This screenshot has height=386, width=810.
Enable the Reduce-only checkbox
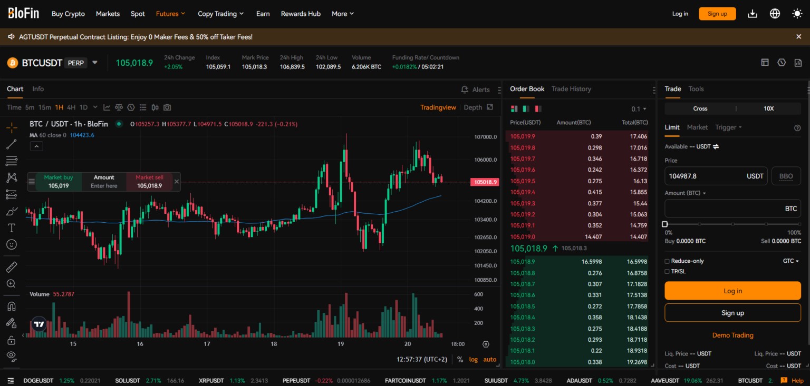click(667, 261)
